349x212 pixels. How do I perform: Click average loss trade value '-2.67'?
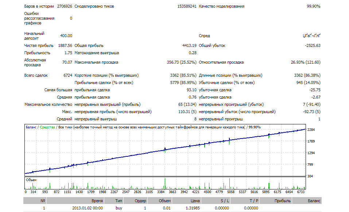(316, 97)
